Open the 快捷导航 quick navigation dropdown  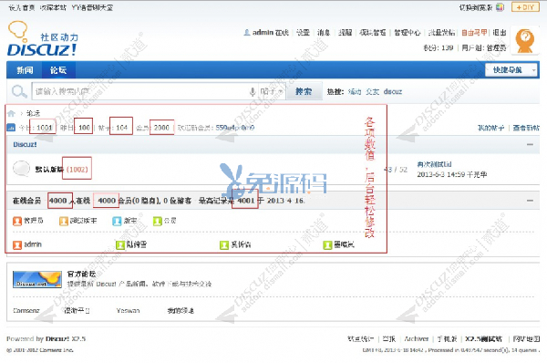pyautogui.click(x=511, y=70)
